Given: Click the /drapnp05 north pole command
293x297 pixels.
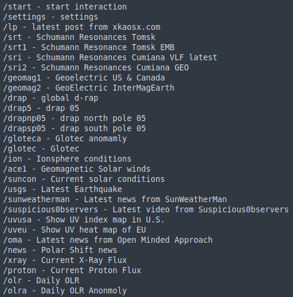Looking at the screenshot, I should point(74,119).
